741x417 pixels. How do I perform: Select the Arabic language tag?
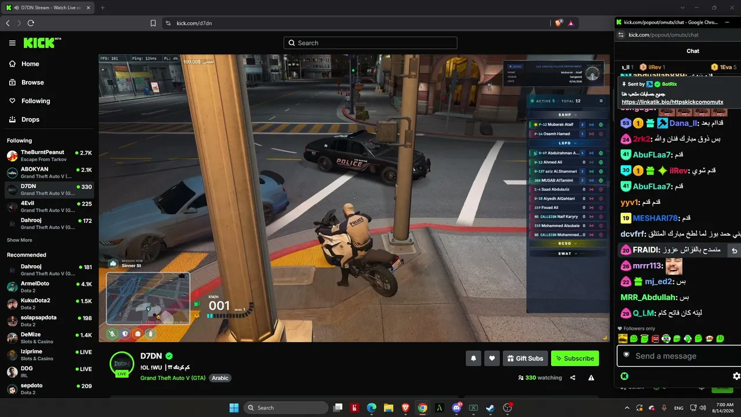click(x=220, y=378)
